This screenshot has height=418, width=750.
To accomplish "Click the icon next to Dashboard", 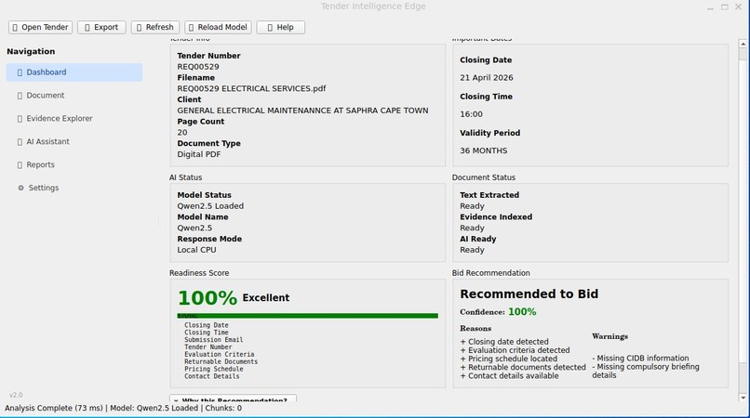I will coord(20,72).
